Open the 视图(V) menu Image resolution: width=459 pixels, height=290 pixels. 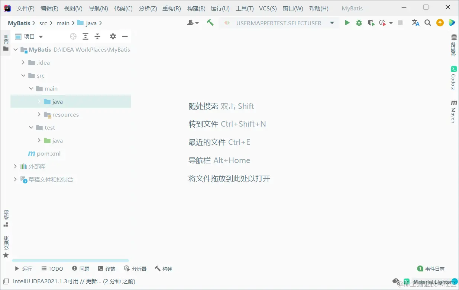pyautogui.click(x=73, y=8)
